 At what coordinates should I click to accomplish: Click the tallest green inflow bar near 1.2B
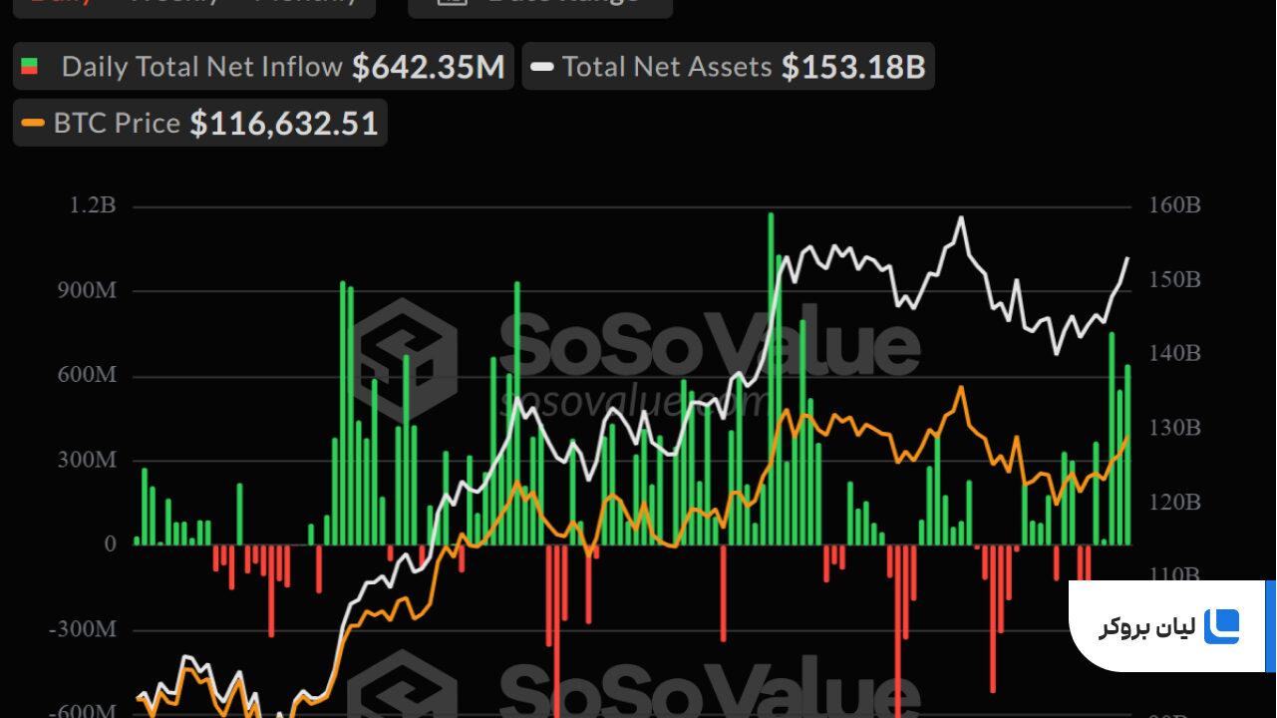771,379
